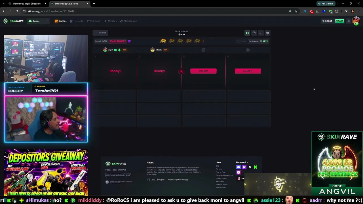Open the Wallet
The image size is (363, 204).
(339, 21)
